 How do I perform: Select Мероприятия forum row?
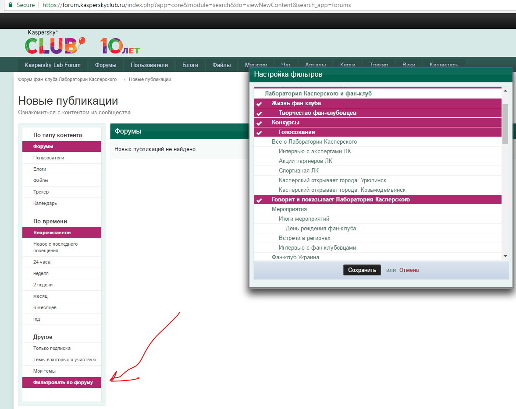click(377, 209)
